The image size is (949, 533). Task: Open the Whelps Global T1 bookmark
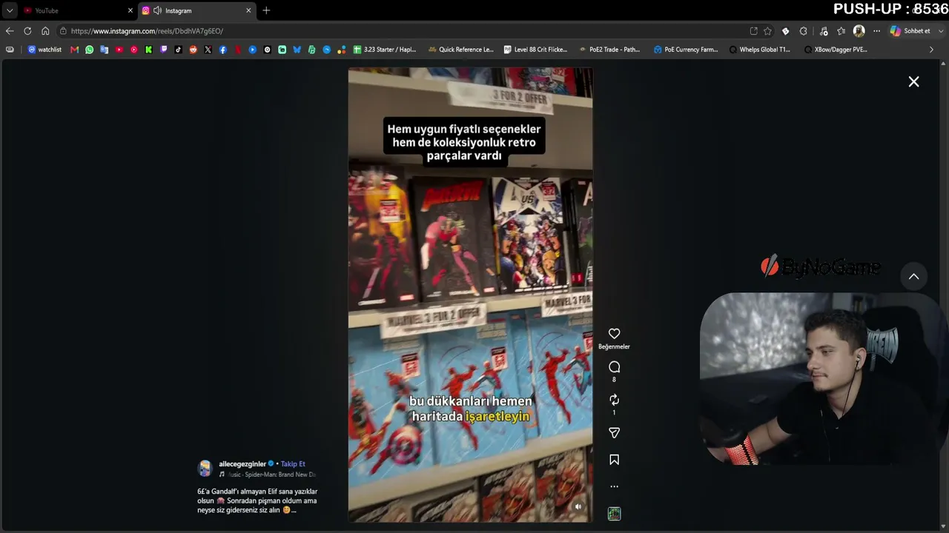[x=760, y=50]
